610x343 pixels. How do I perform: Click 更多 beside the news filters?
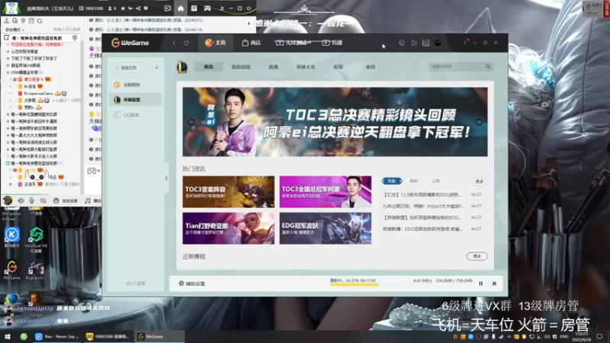(480, 181)
